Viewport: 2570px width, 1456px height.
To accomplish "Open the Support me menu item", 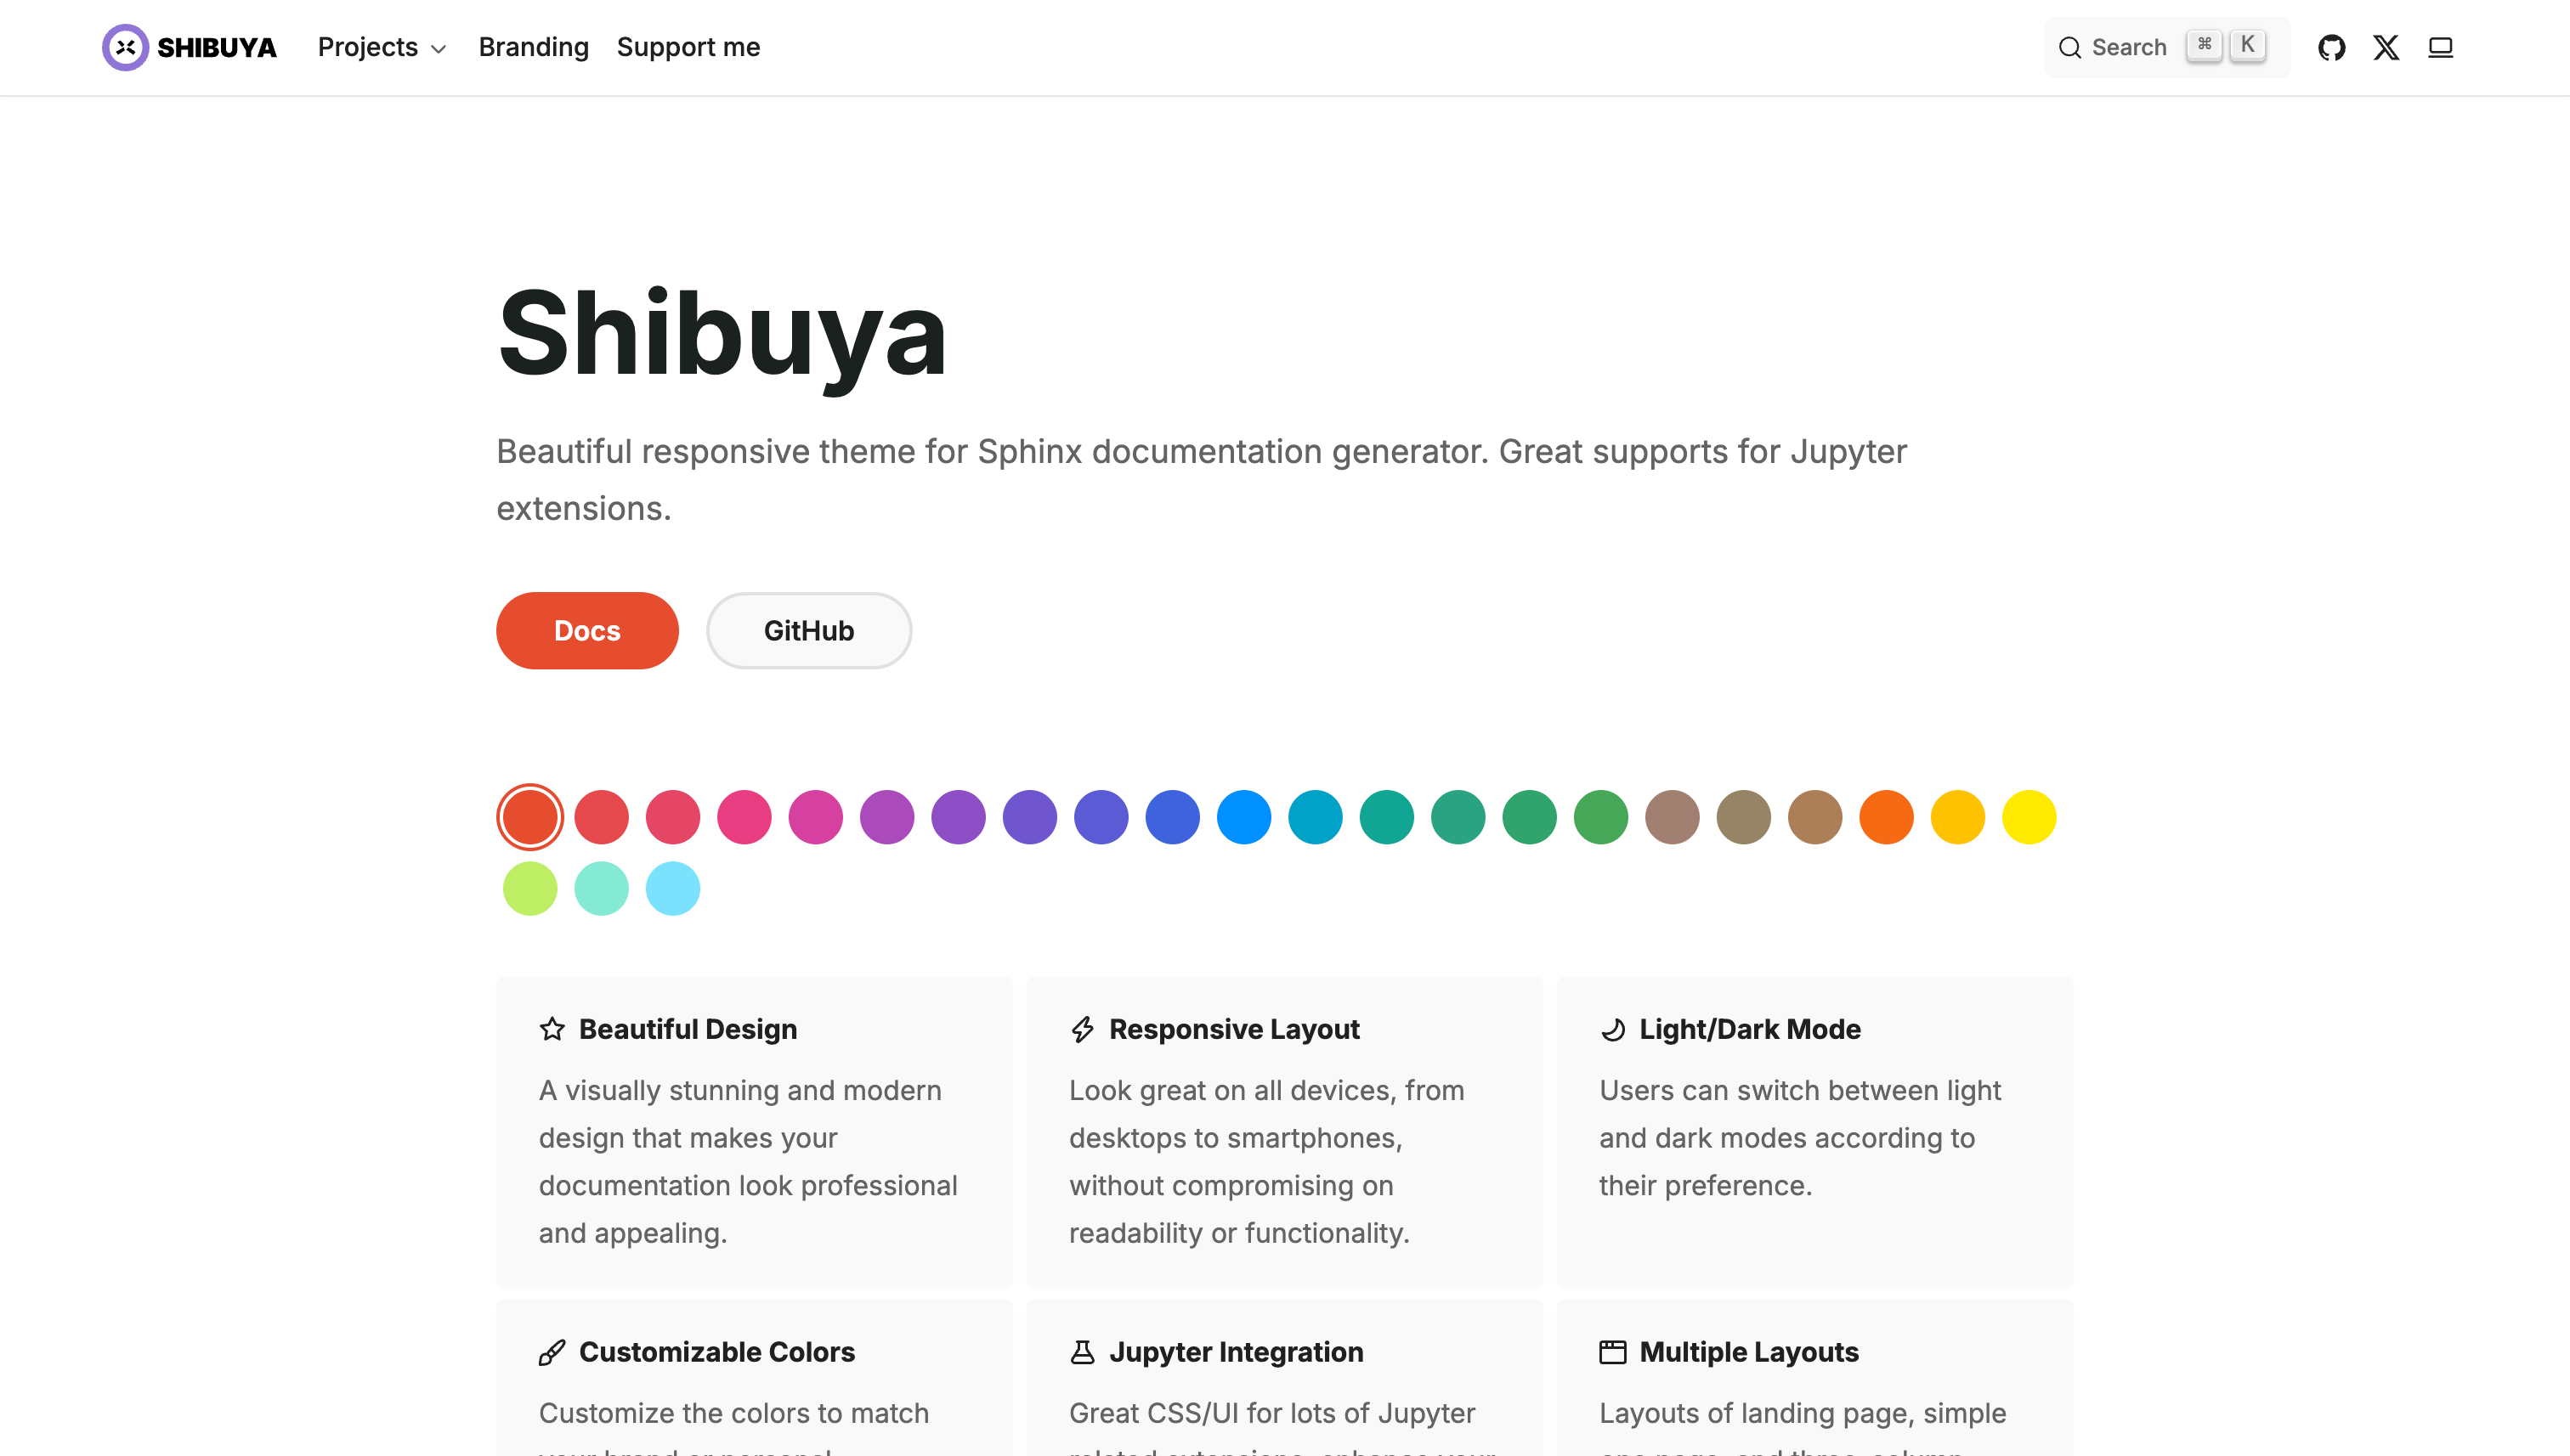I will click(x=688, y=47).
